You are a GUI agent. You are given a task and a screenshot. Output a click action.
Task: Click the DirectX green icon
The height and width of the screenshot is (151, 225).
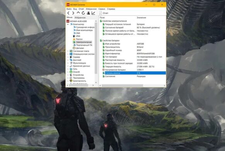pos(71,72)
